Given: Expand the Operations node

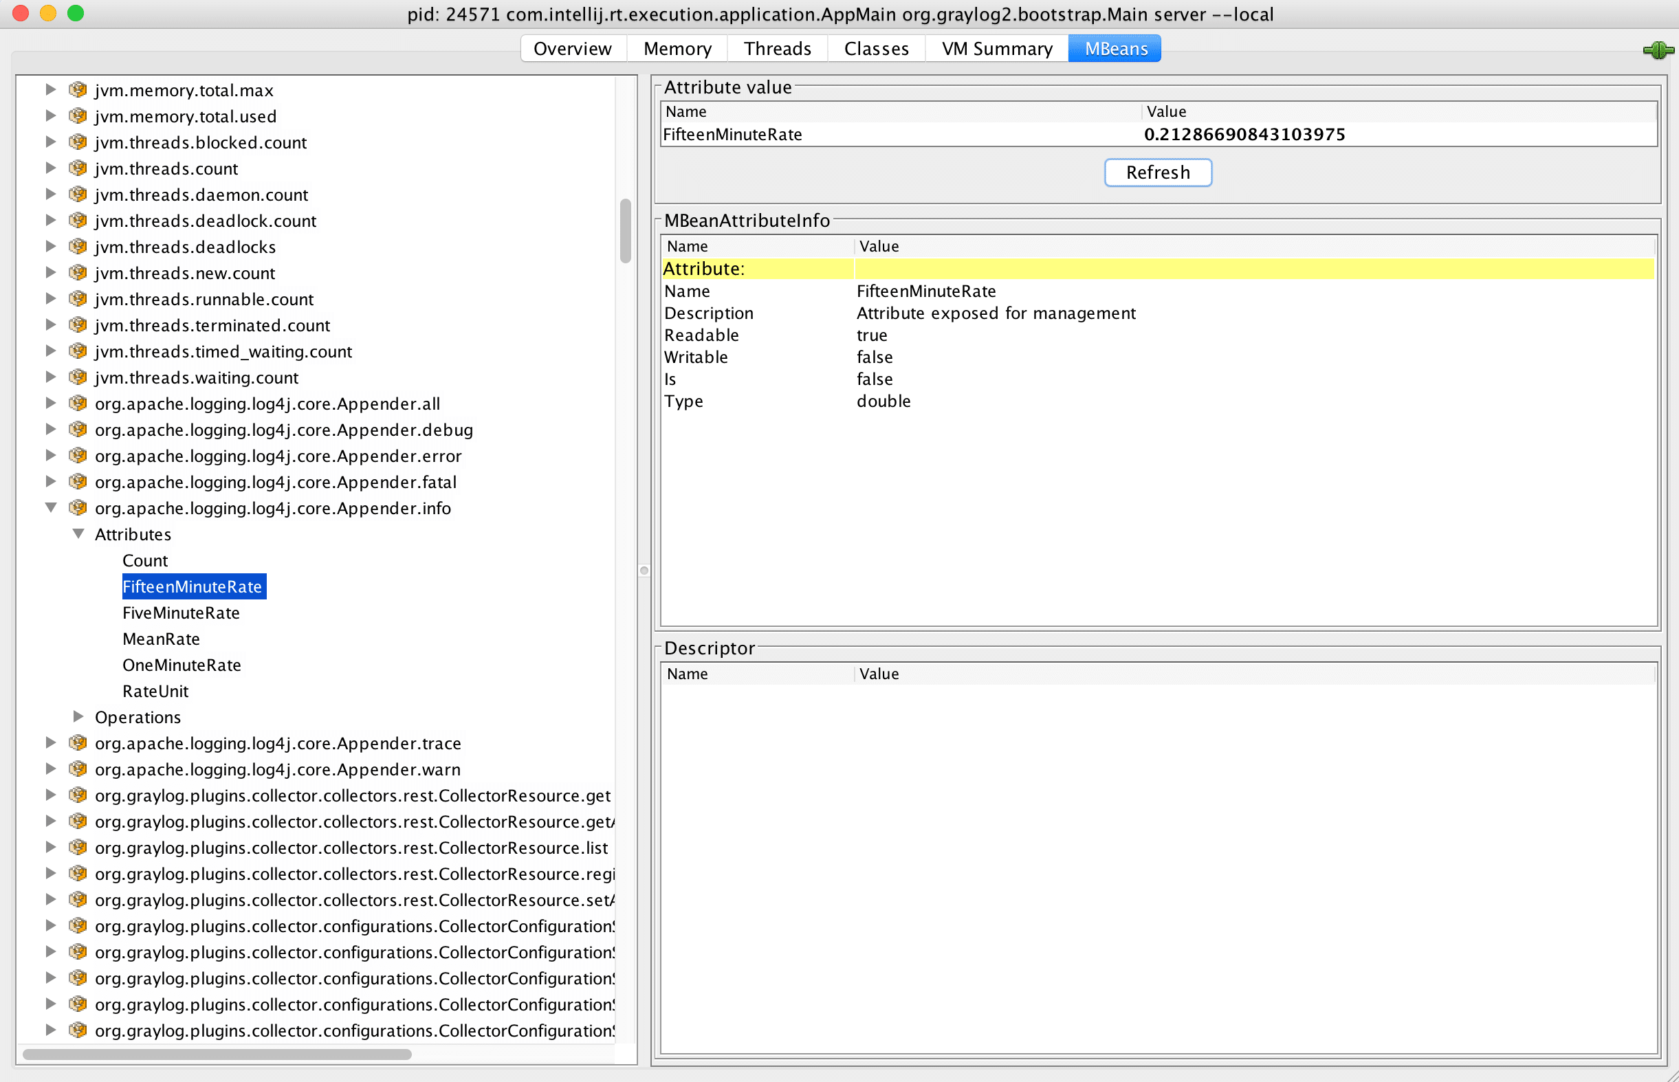Looking at the screenshot, I should tap(78, 717).
